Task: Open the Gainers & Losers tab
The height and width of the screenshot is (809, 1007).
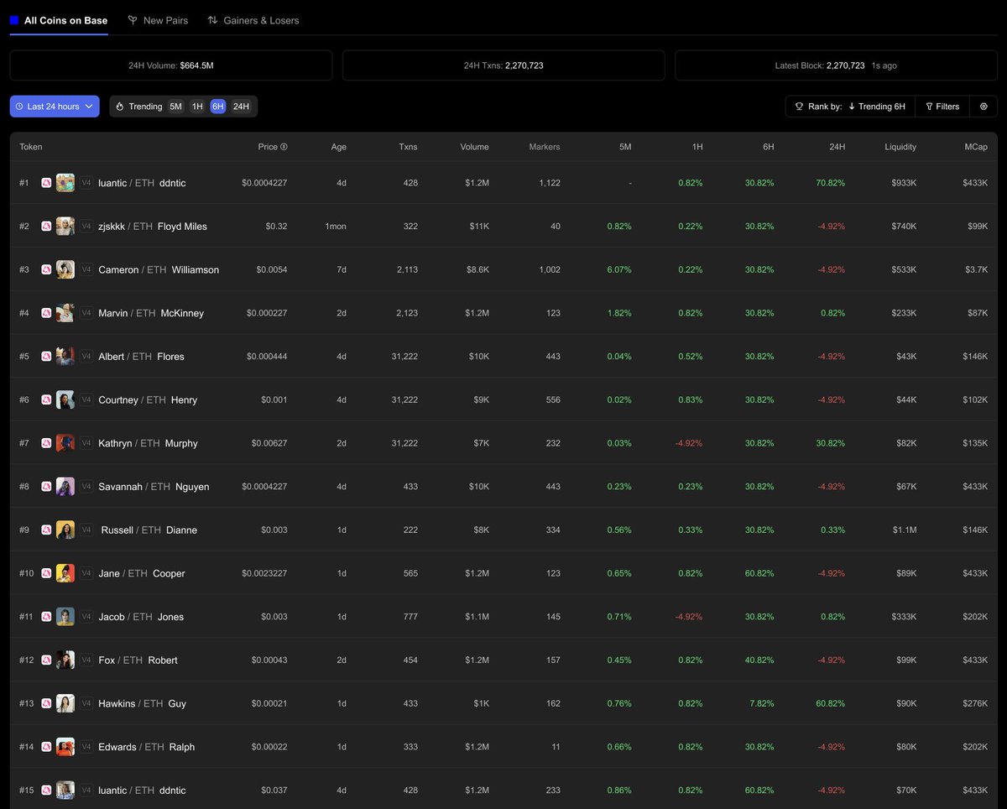Action: [x=253, y=20]
